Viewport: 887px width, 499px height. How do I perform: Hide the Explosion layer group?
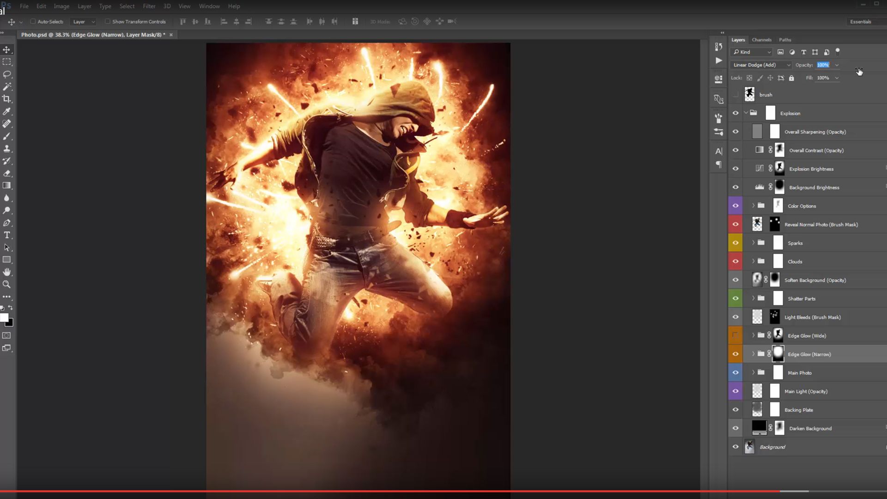click(x=735, y=113)
